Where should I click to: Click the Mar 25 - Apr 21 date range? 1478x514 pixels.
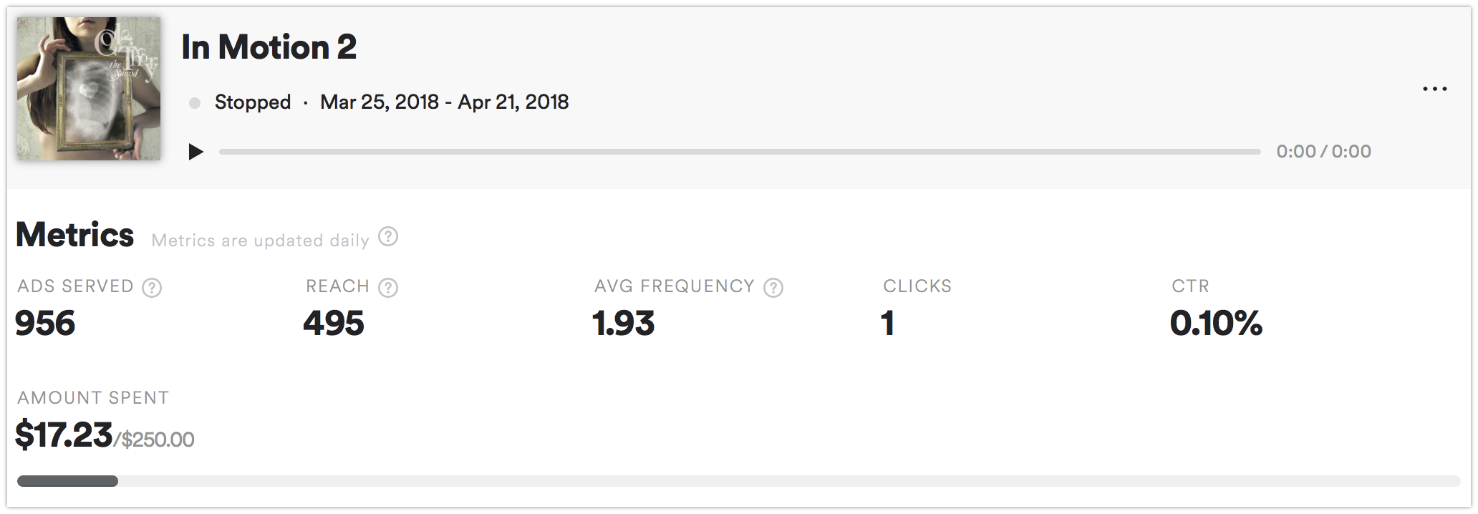coord(444,102)
